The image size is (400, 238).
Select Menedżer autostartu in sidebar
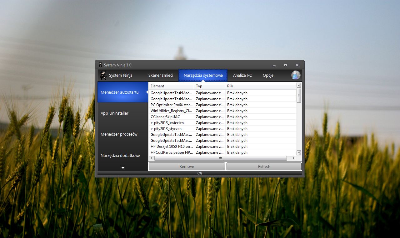click(122, 92)
